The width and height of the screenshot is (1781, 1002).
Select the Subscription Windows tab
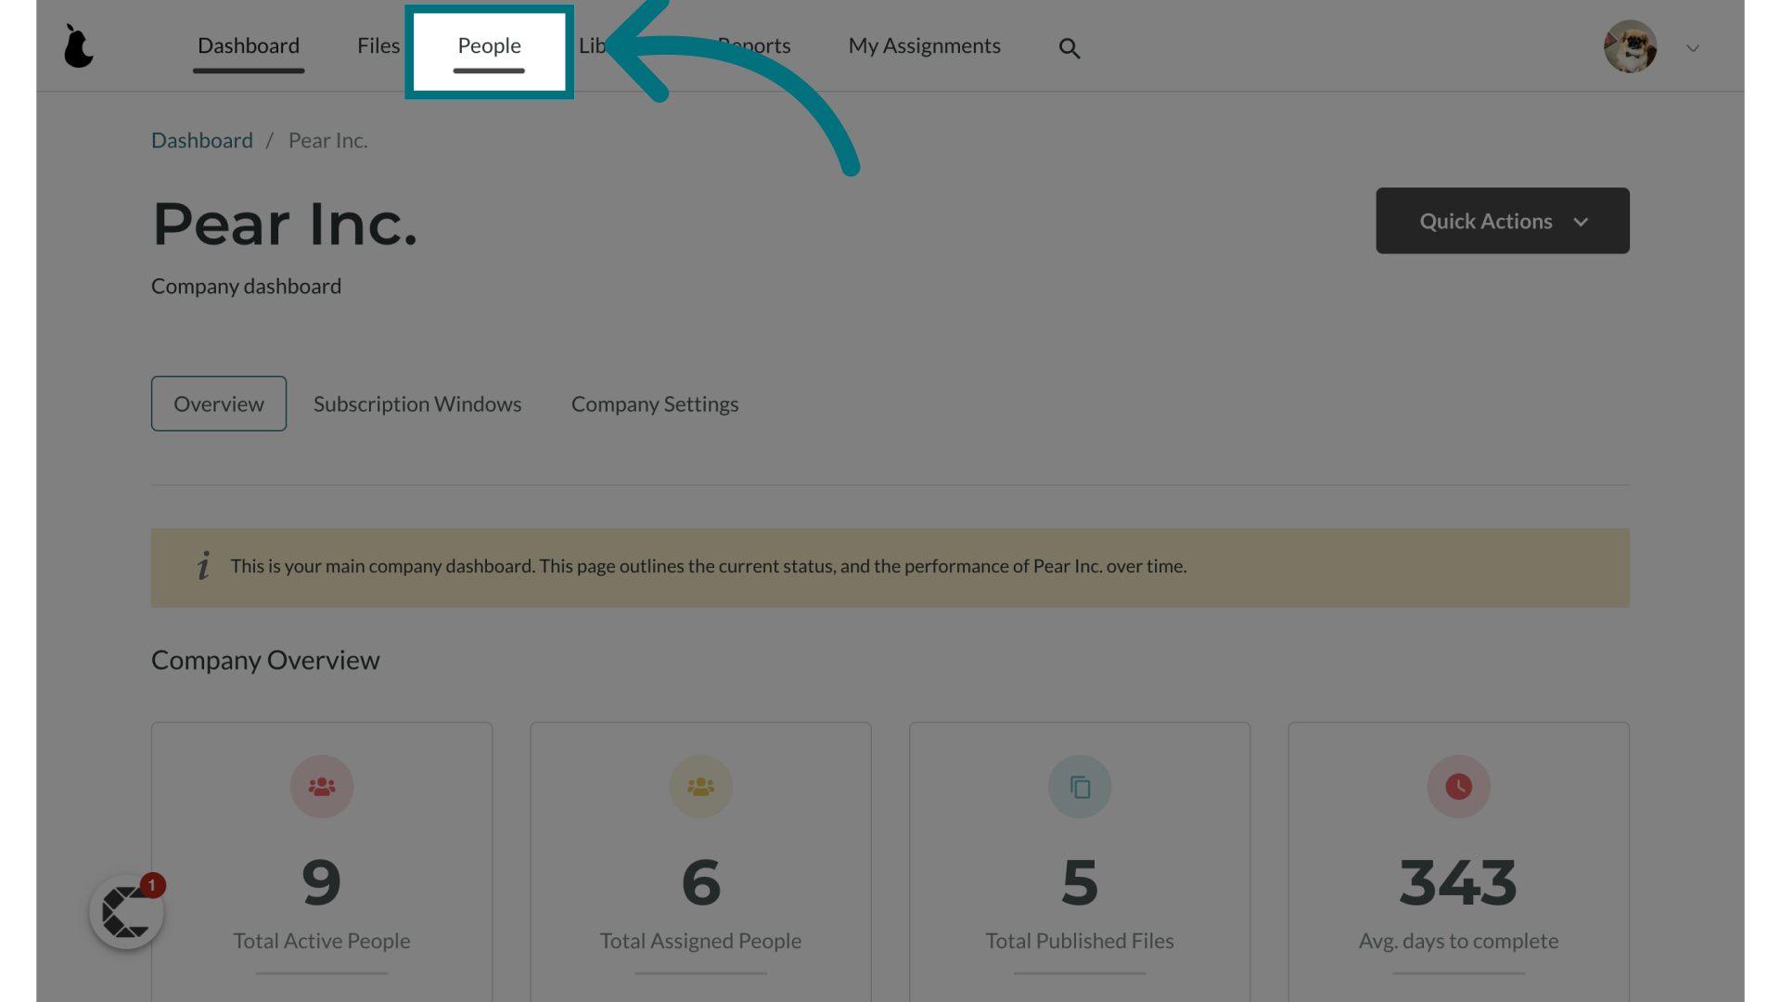coord(417,403)
